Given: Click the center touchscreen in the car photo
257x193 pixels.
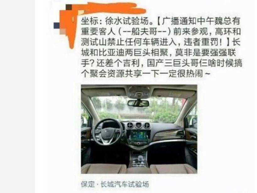Looking at the screenshot, I should [138, 135].
